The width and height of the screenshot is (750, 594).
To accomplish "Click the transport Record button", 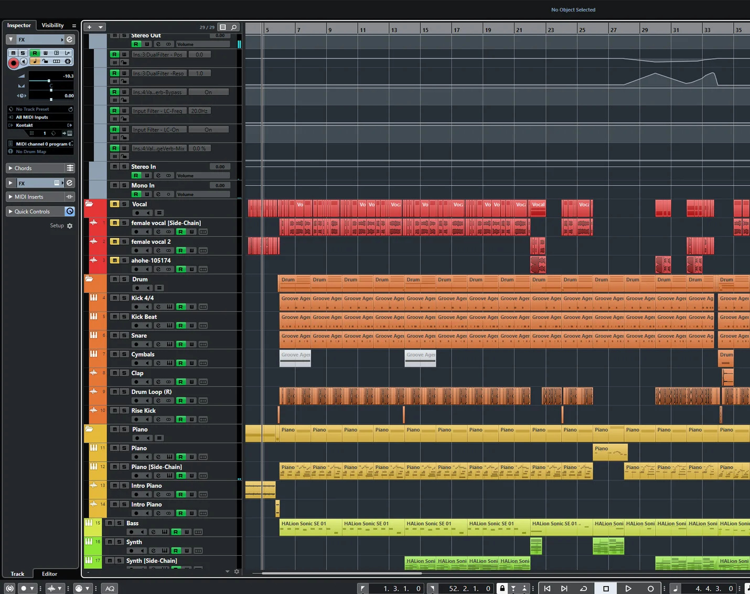I will [x=650, y=589].
